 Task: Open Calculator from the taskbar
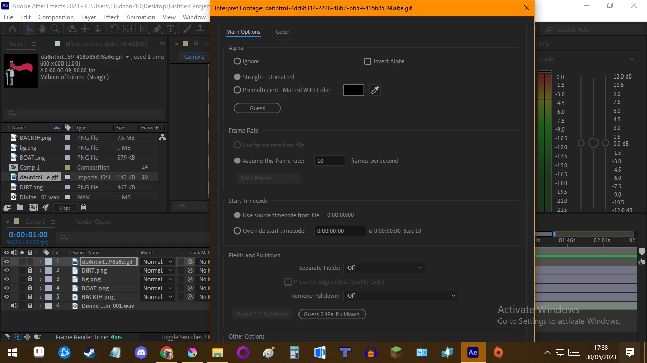[294, 353]
